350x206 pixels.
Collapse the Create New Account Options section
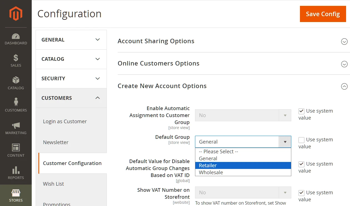click(x=344, y=86)
